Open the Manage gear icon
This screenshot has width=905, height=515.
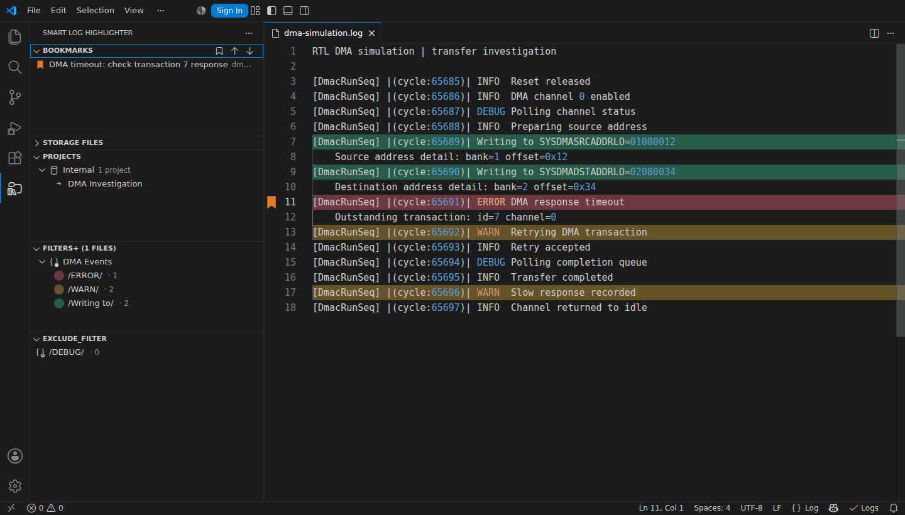coord(14,486)
